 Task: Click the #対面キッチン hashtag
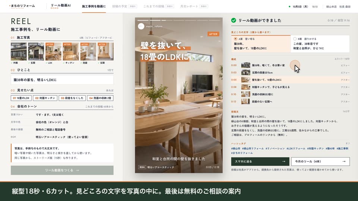[x=315, y=149]
